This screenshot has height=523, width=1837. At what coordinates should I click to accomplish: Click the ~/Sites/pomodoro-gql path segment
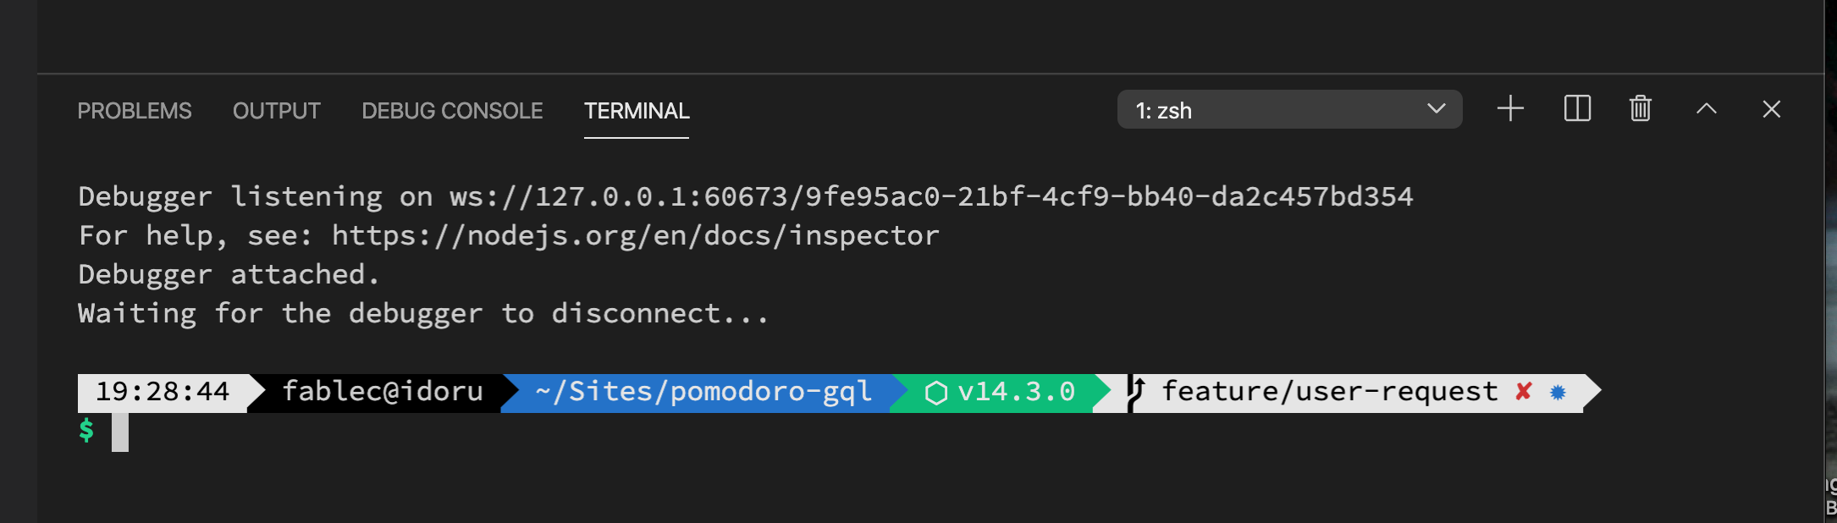tap(702, 391)
